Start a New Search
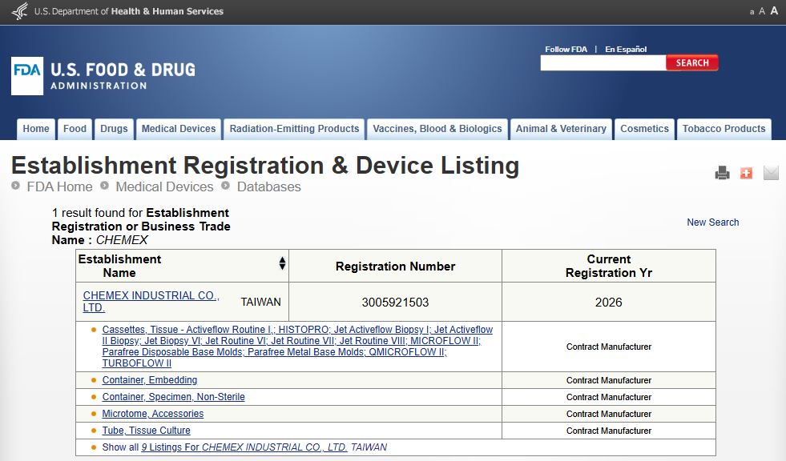This screenshot has height=461, width=786. click(x=713, y=222)
